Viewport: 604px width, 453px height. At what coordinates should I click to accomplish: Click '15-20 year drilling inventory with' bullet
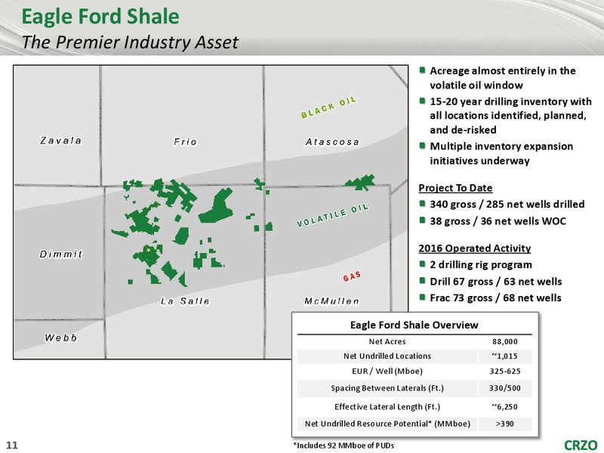click(510, 101)
